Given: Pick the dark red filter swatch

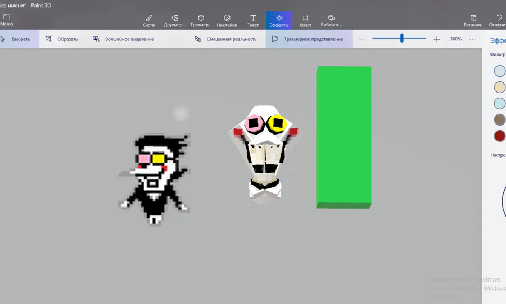Looking at the screenshot, I should 500,136.
